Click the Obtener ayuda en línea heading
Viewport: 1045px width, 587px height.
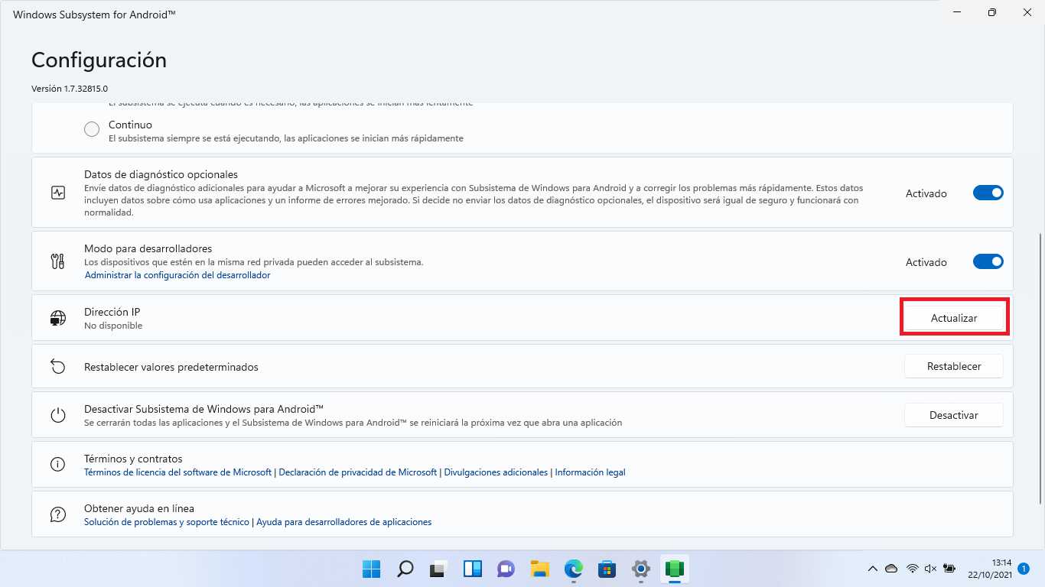(x=139, y=508)
